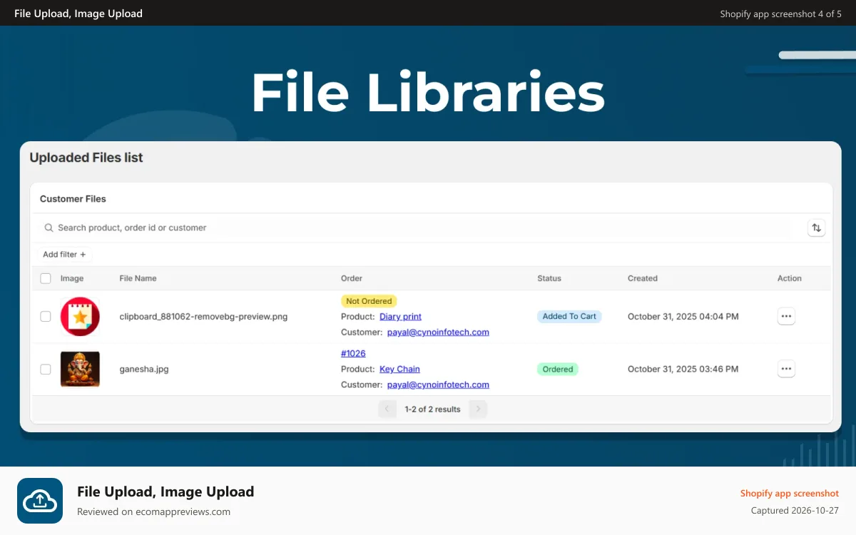Click the orange Shopify app screenshot label
Image resolution: width=856 pixels, height=535 pixels.
coord(790,494)
